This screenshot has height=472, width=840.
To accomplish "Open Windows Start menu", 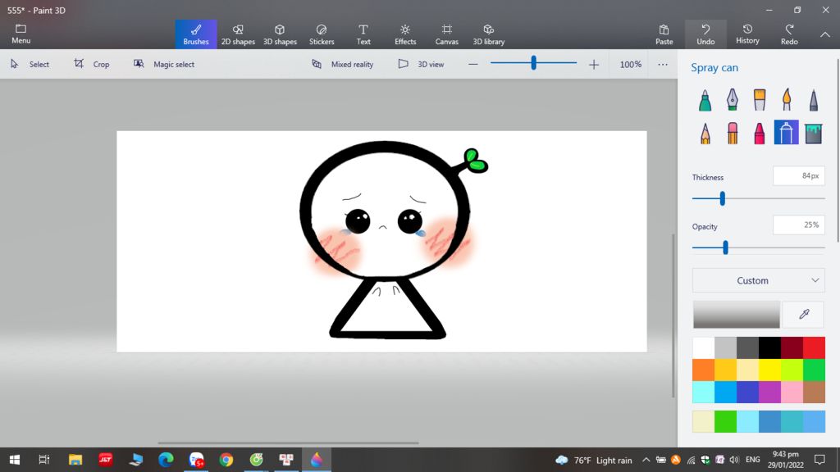I will [15, 460].
